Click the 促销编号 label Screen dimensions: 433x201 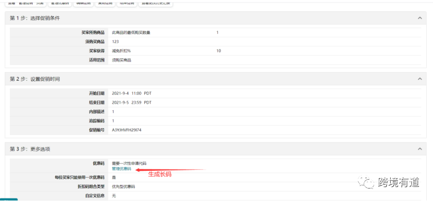pos(96,130)
